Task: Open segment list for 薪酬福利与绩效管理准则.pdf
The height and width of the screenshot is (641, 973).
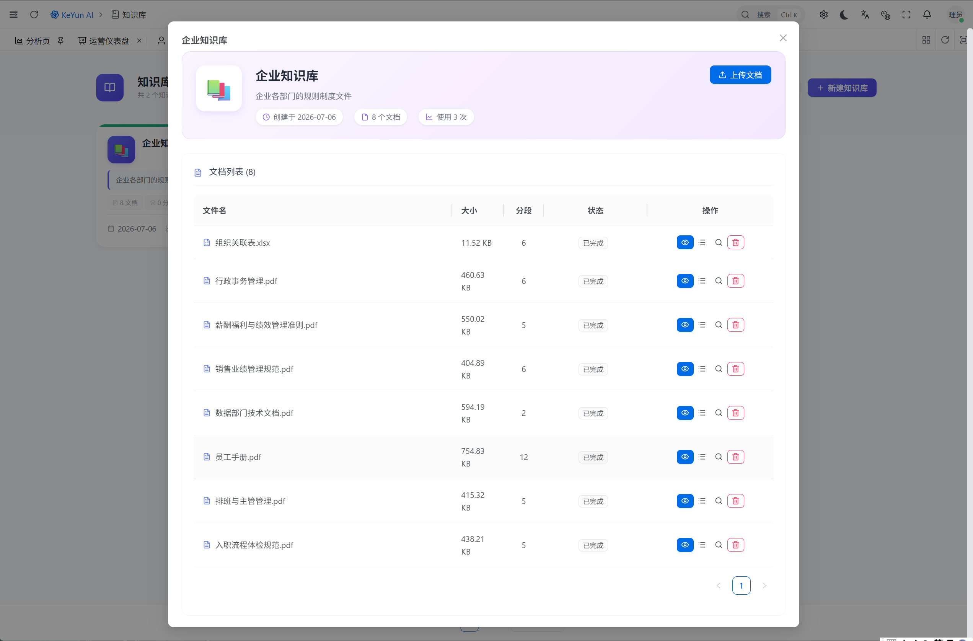Action: [x=702, y=325]
